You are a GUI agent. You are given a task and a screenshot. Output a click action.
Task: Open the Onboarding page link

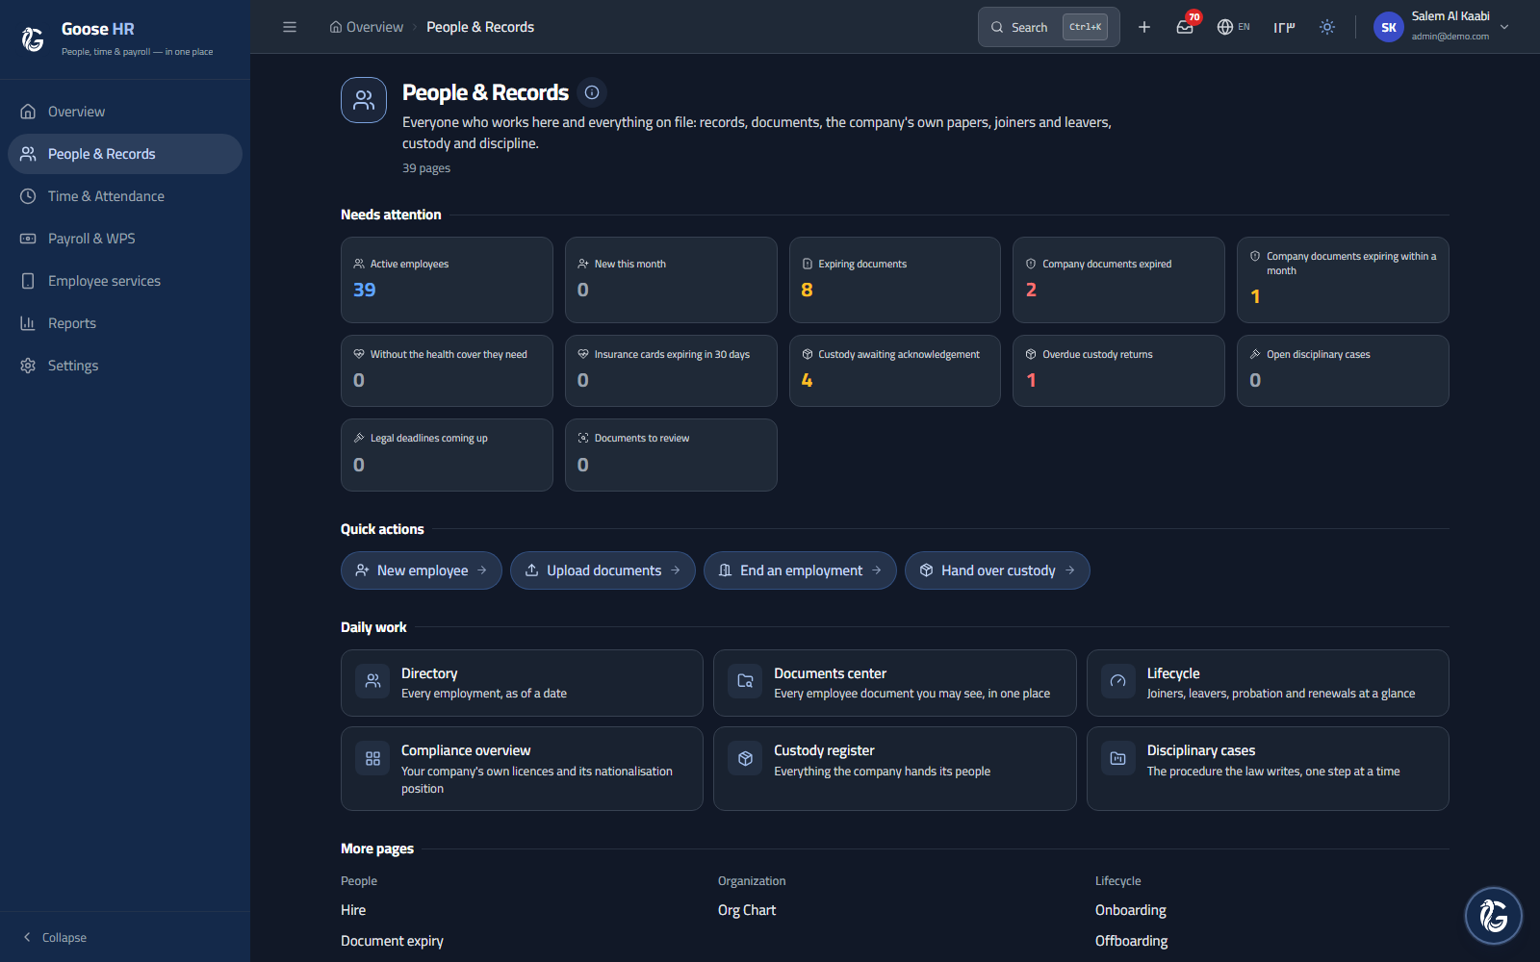(x=1131, y=910)
